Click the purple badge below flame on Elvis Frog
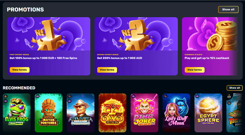This screenshot has width=245, height=135. [x=6, y=101]
